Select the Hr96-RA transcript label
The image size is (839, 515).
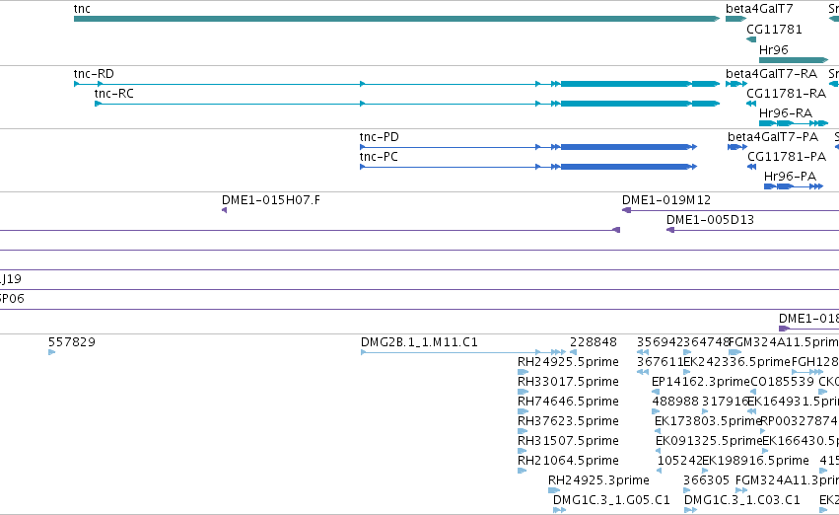(x=786, y=112)
